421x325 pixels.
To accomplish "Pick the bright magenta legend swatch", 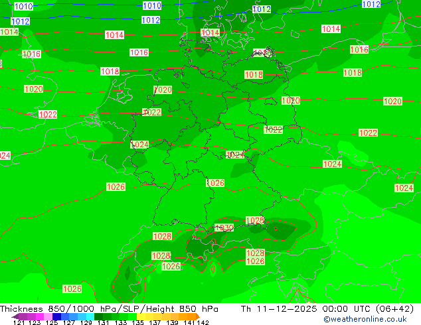I will 40,316.
